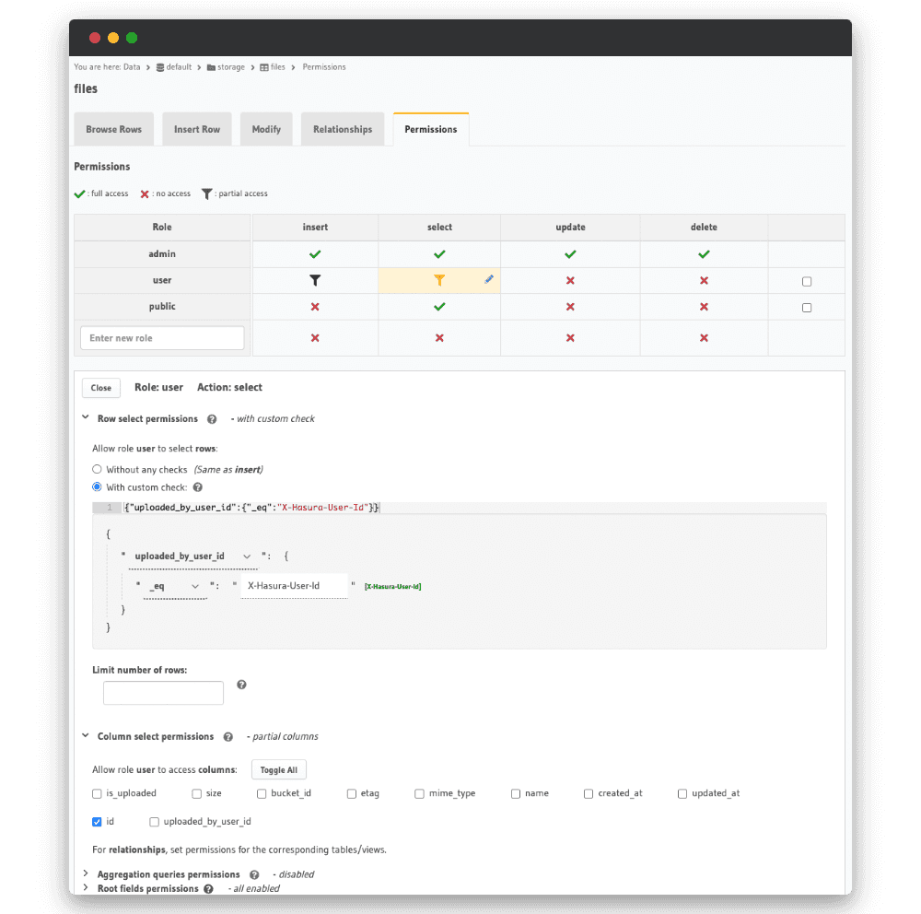Click the Close button in permission editor
This screenshot has height=914, width=921.
coord(101,388)
